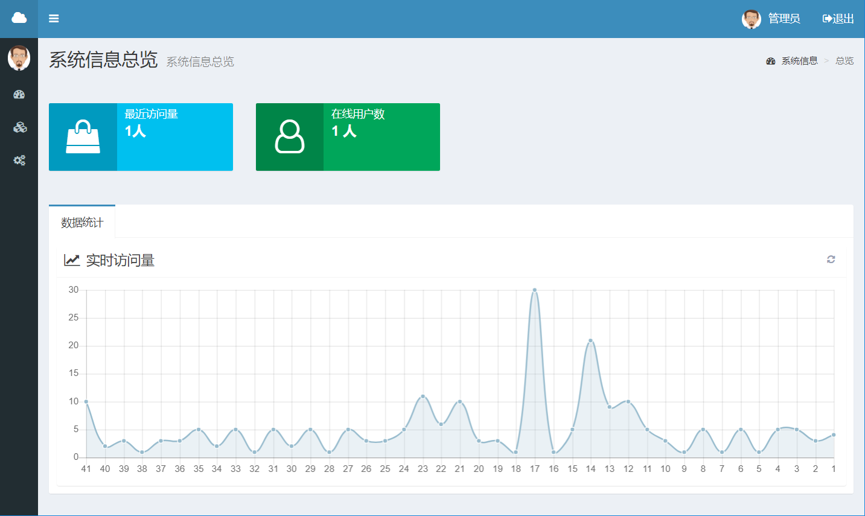Click the 在线用户数 label
This screenshot has height=516, width=865.
click(x=358, y=114)
